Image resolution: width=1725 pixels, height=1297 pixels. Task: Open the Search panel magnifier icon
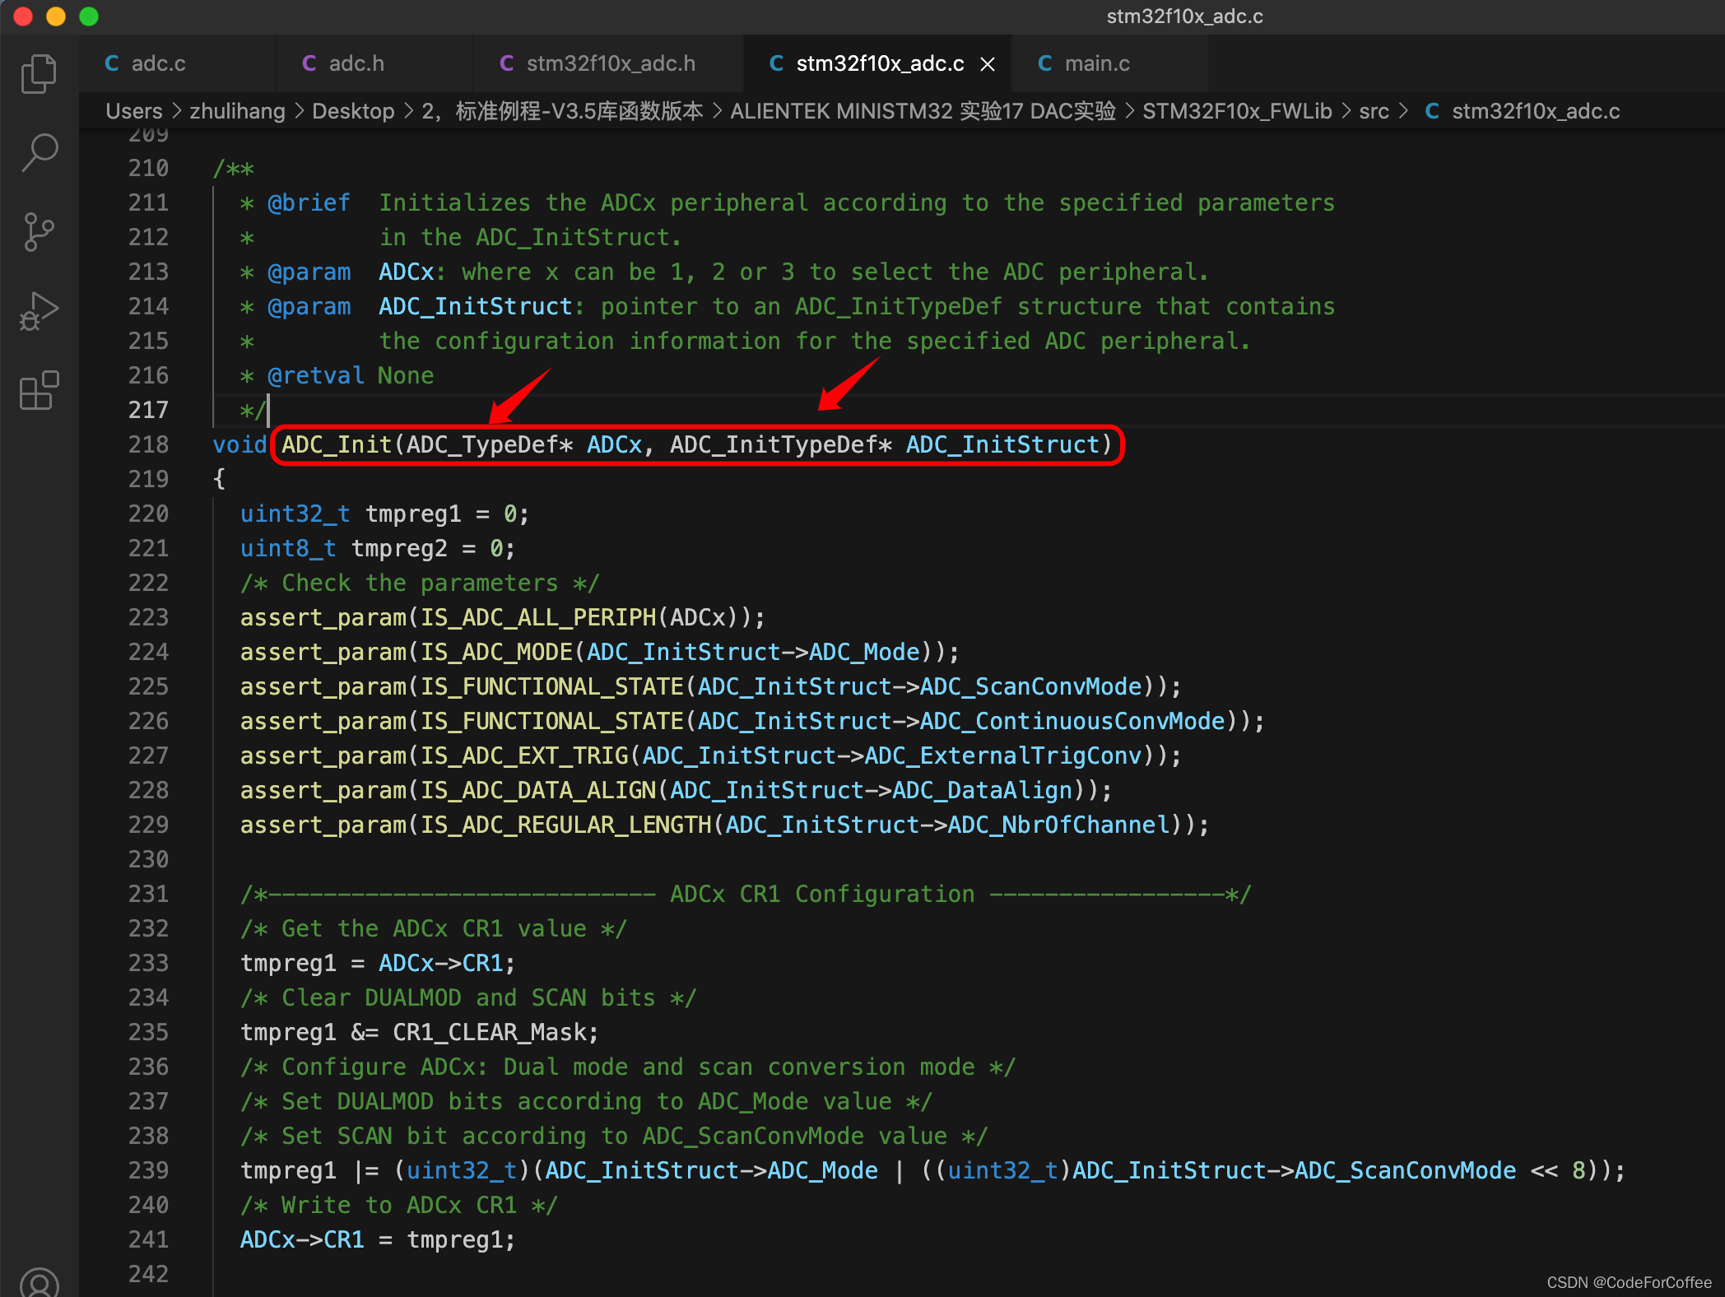pyautogui.click(x=39, y=152)
